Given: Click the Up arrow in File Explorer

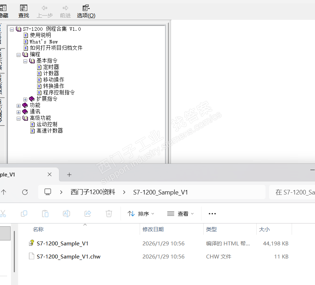Looking at the screenshot, I should [x=4, y=192].
